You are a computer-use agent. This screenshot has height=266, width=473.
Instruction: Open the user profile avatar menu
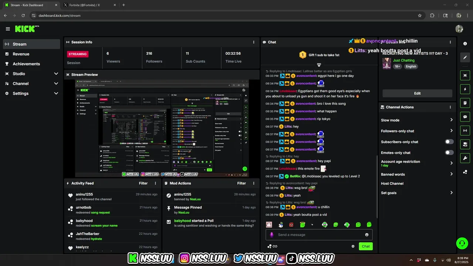[459, 29]
